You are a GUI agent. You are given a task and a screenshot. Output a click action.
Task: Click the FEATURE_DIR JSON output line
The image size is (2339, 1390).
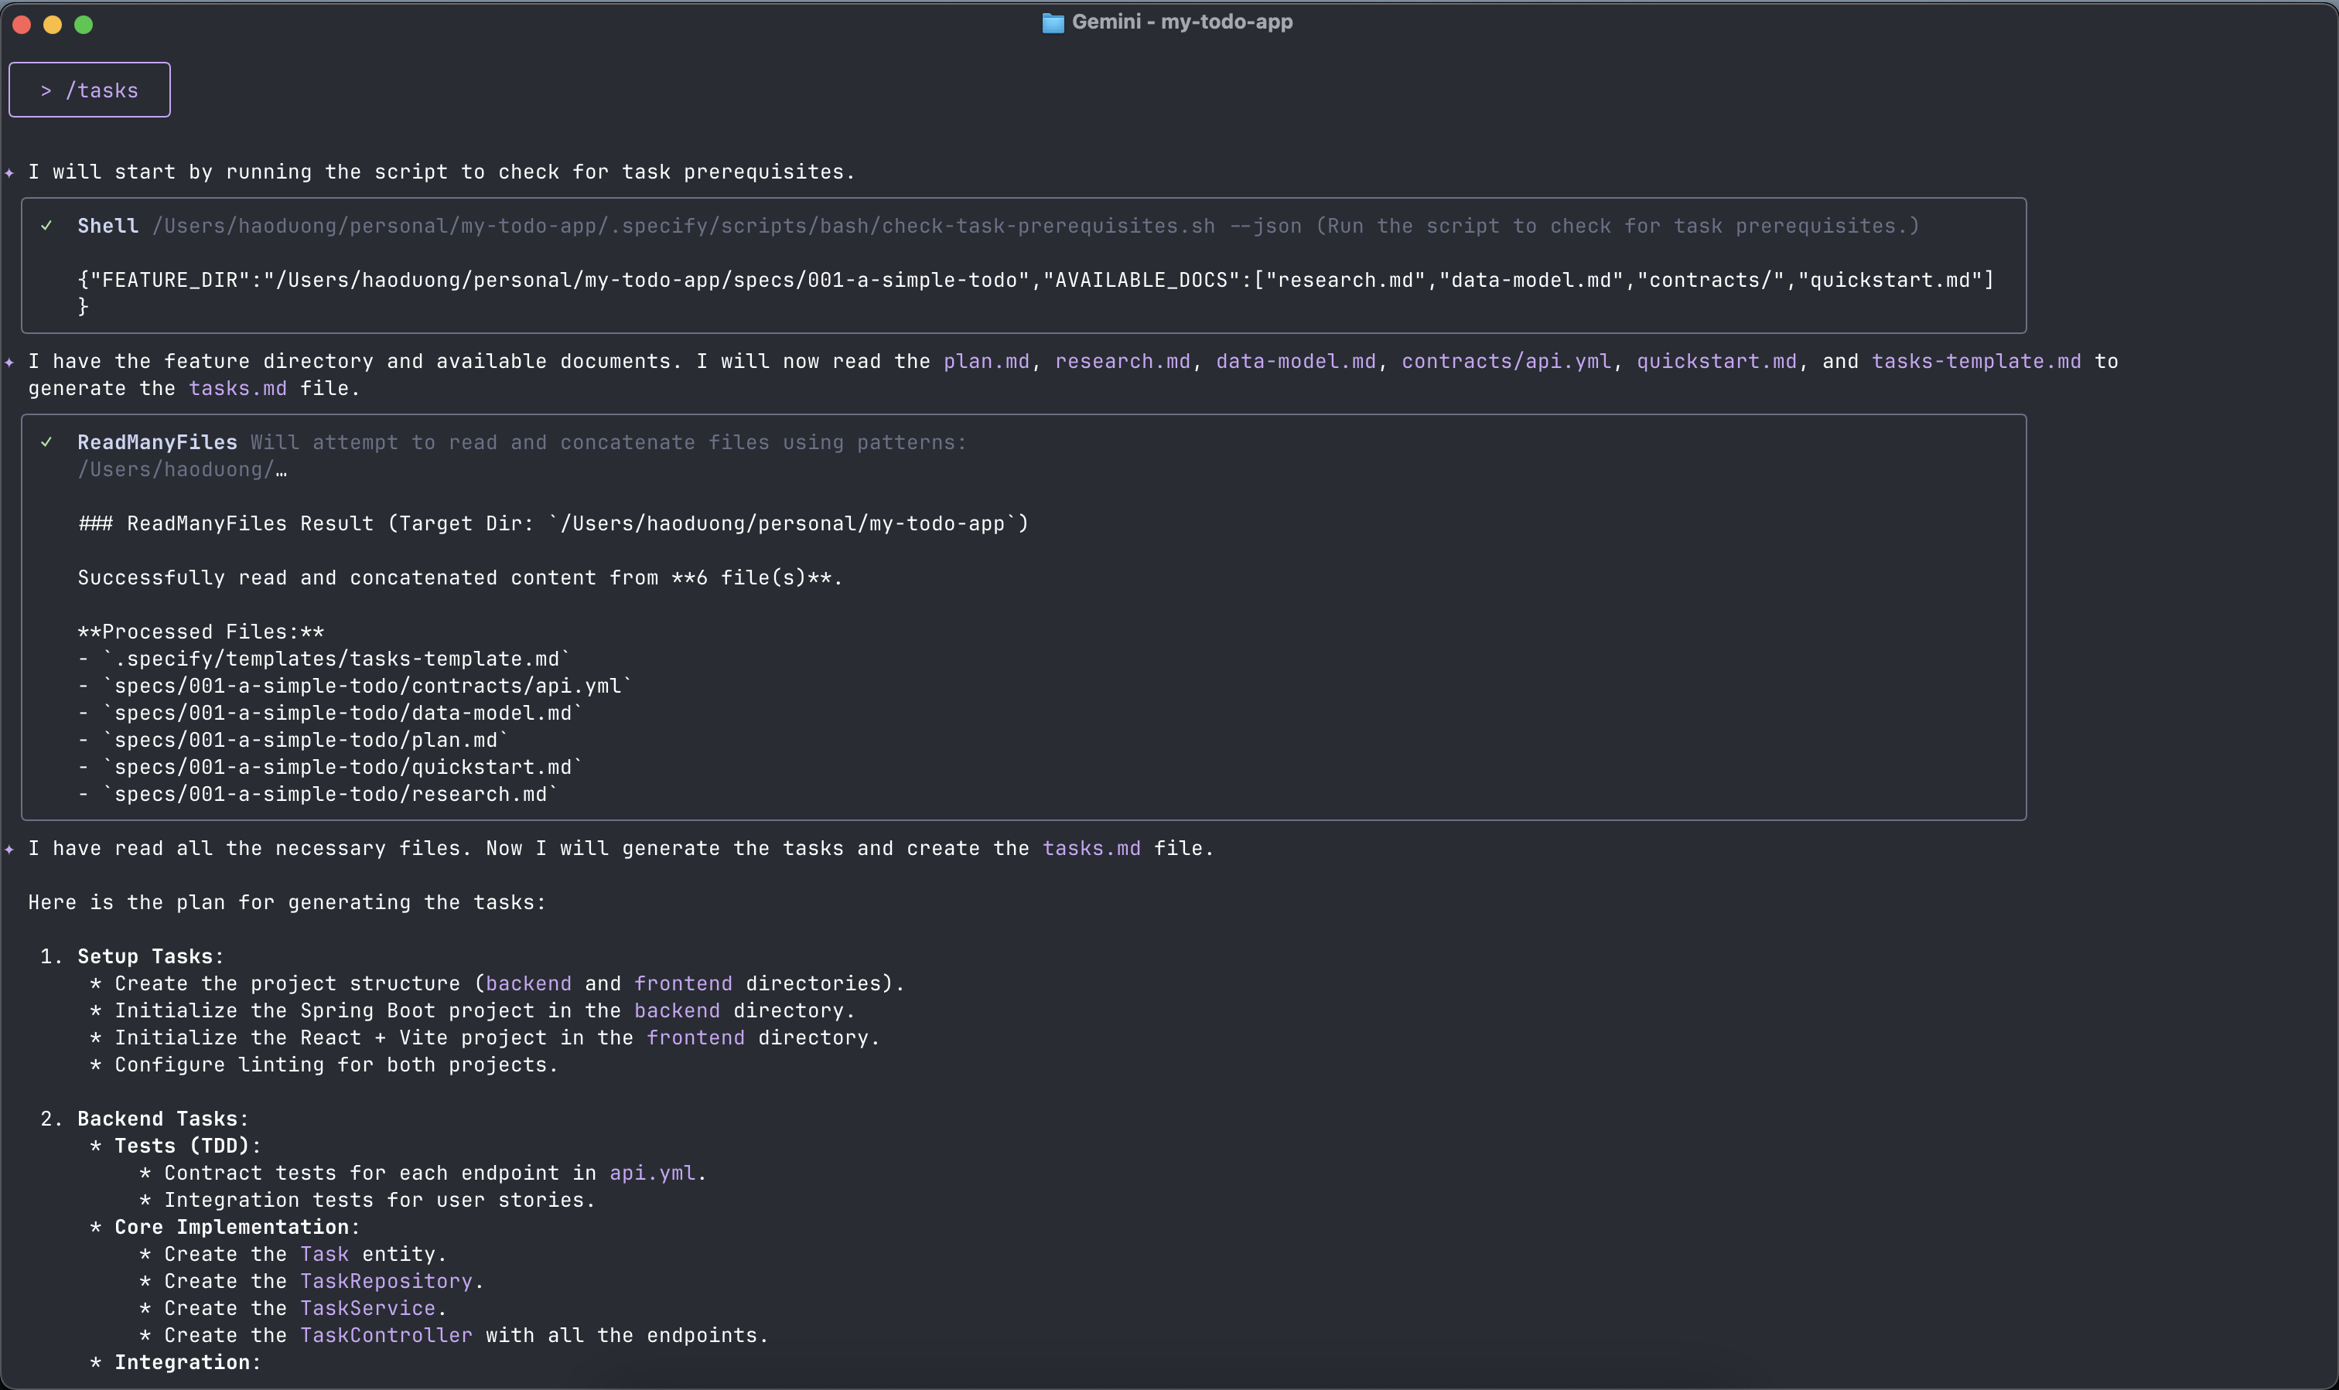pos(1036,280)
